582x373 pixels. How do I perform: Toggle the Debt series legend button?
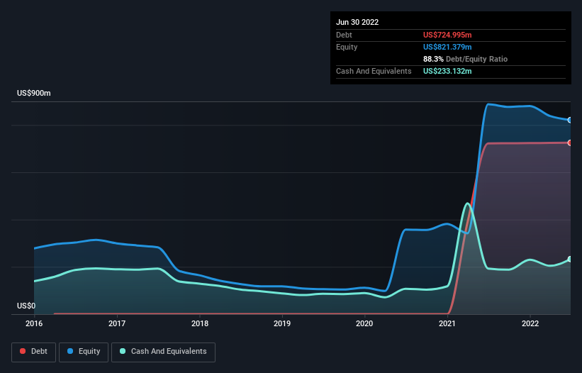33,352
